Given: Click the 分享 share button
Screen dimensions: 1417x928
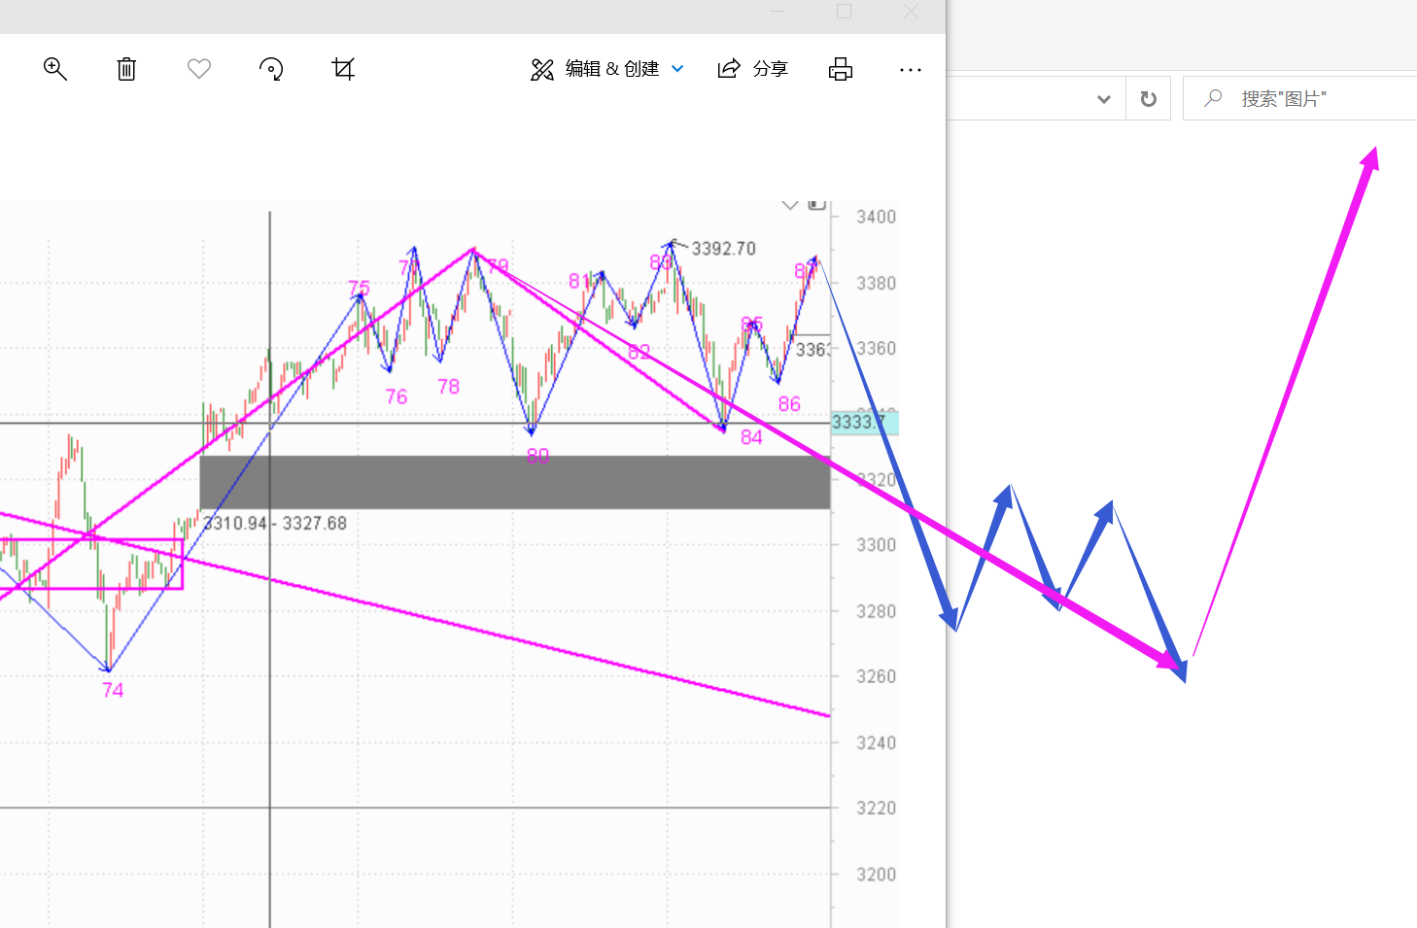Looking at the screenshot, I should (752, 69).
